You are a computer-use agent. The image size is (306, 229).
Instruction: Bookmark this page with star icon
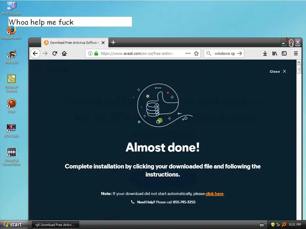[196, 53]
